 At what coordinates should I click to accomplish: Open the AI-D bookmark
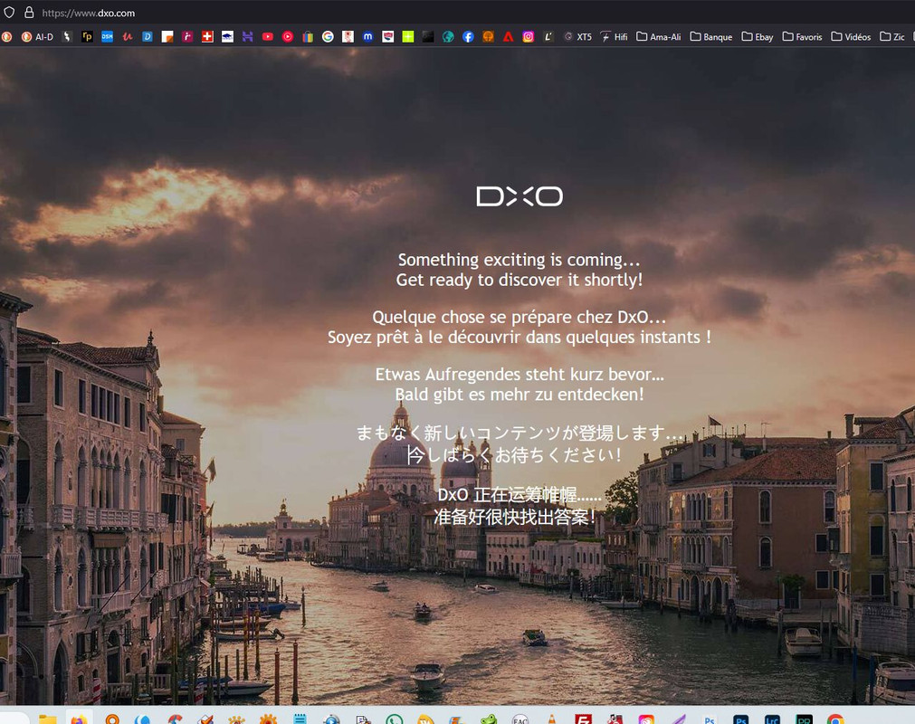[37, 37]
